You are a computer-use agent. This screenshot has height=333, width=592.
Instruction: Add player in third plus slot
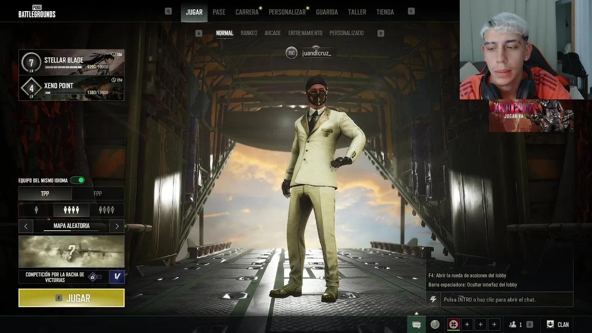tap(494, 325)
